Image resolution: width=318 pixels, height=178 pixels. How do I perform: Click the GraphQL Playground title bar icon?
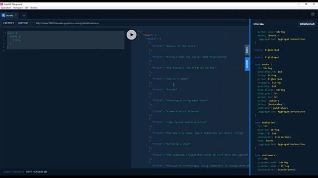1,4
